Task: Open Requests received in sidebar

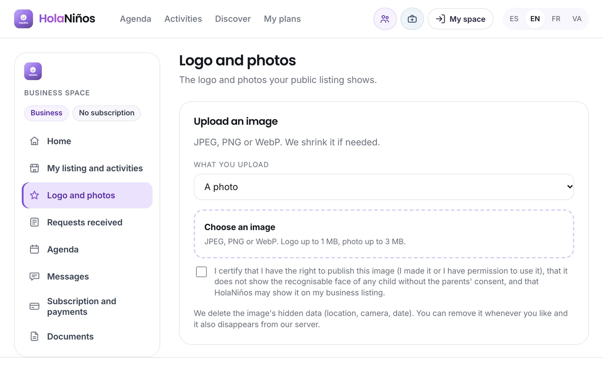Action: pos(87,223)
